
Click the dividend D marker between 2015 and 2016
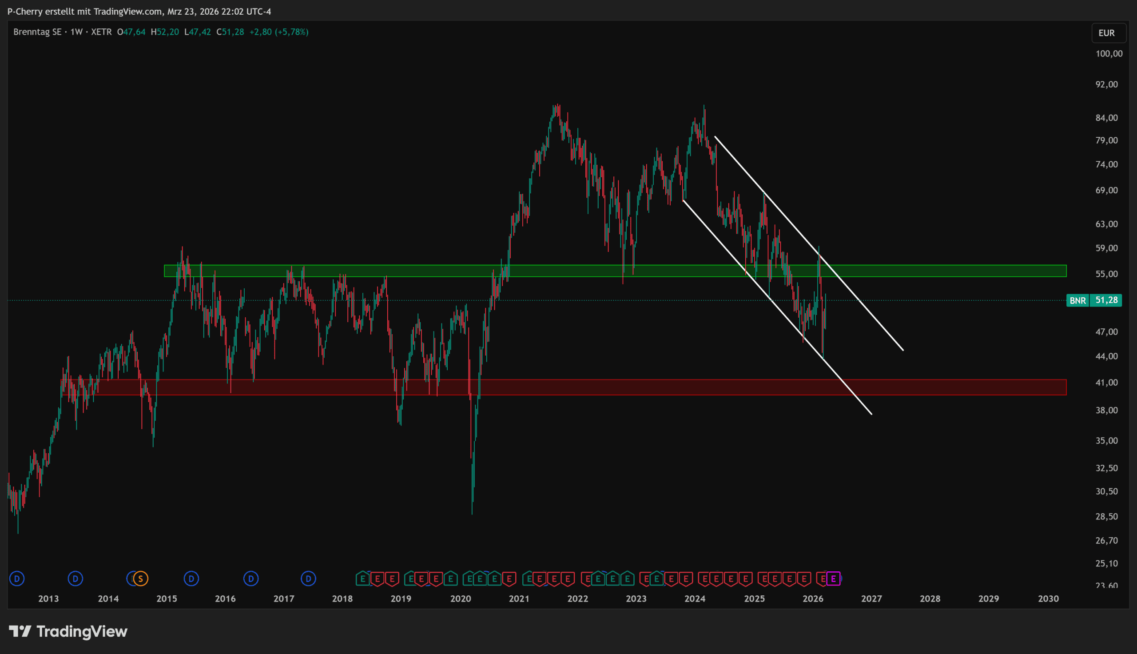pos(191,578)
